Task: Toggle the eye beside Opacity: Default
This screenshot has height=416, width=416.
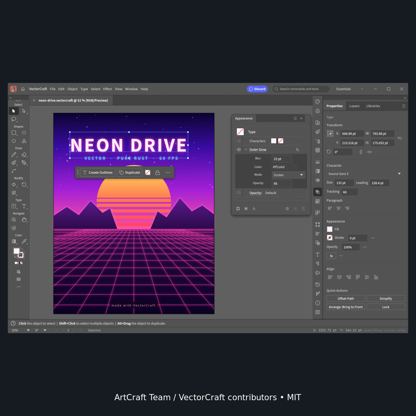Action: 239,193
